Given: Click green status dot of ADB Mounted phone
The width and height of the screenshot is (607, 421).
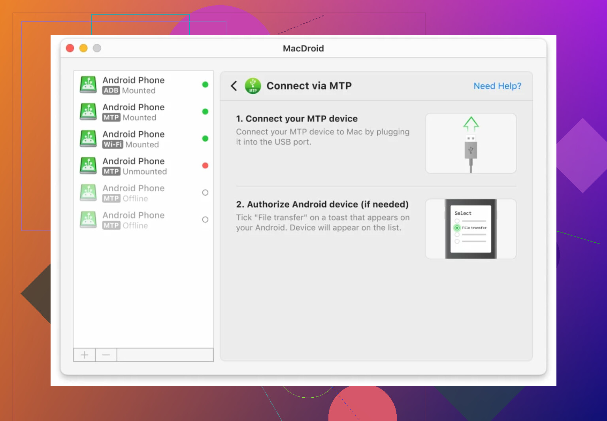Looking at the screenshot, I should (205, 85).
